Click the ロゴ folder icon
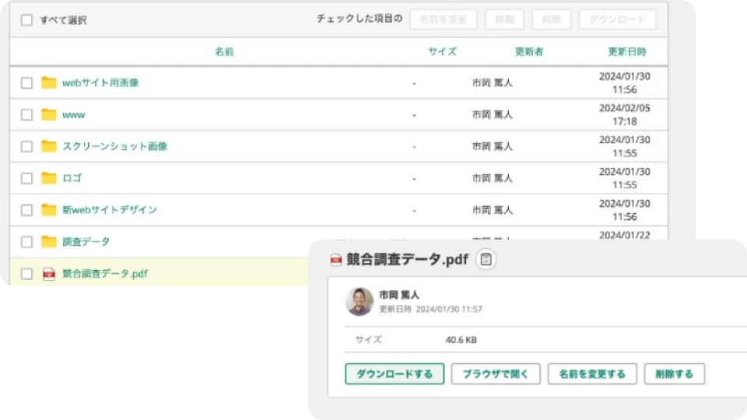This screenshot has height=420, width=747. tap(48, 178)
